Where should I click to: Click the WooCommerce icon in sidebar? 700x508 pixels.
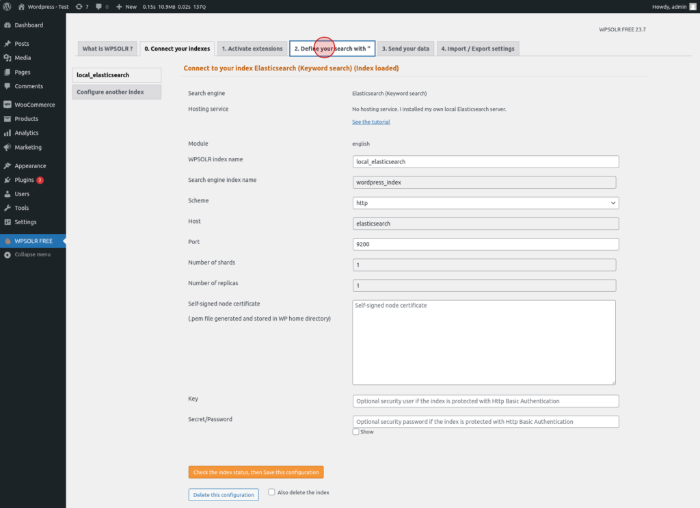[x=8, y=105]
